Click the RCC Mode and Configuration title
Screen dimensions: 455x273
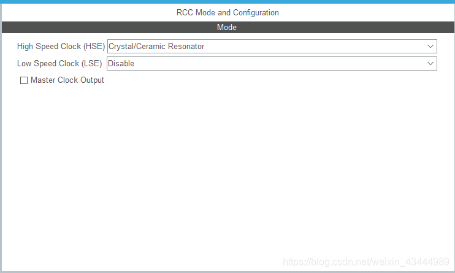pyautogui.click(x=227, y=13)
